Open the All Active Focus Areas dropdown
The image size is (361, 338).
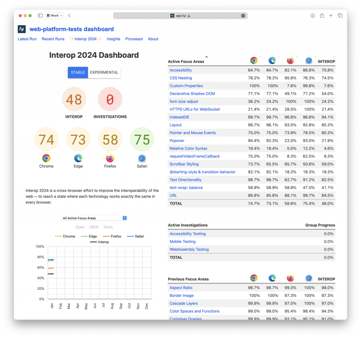(x=94, y=218)
